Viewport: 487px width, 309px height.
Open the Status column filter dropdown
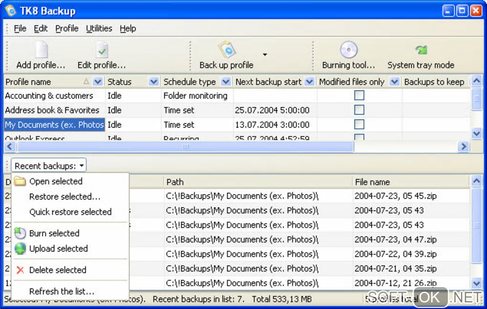tap(153, 82)
